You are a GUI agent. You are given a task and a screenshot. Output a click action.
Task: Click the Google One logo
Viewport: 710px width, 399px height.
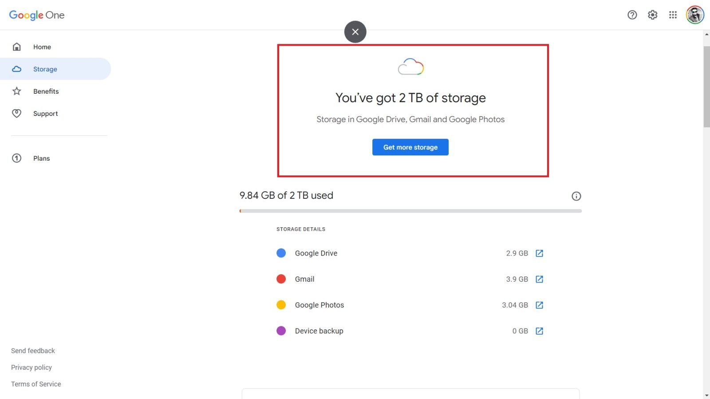37,15
